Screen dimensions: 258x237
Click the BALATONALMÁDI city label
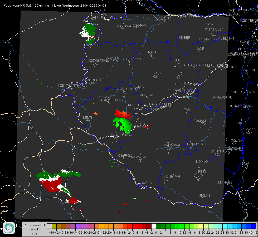coord(189,84)
